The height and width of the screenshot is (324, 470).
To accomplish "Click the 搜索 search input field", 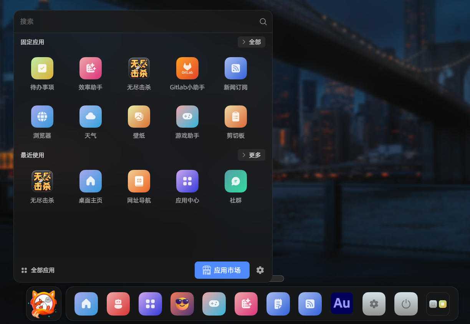I will [x=134, y=21].
